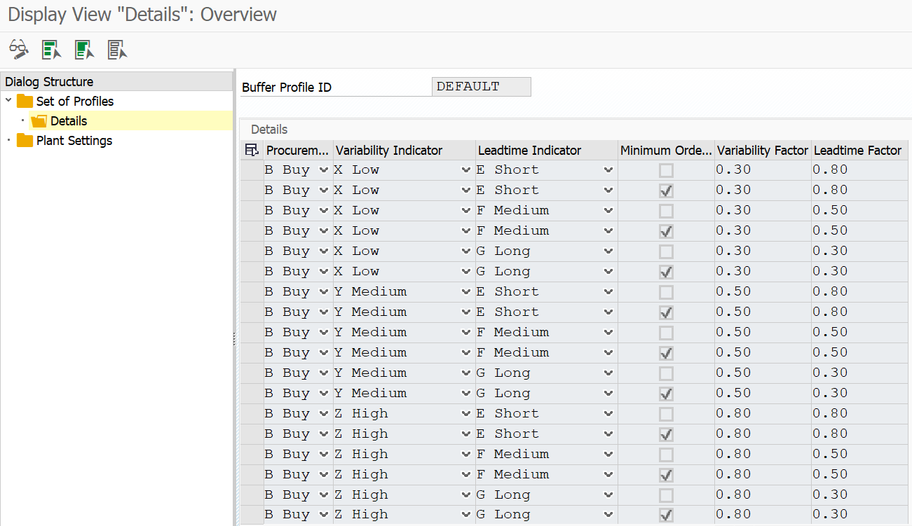Click Variability Factor 0.80 in checked Z High, E Short row
This screenshot has height=526, width=912.
click(x=763, y=434)
